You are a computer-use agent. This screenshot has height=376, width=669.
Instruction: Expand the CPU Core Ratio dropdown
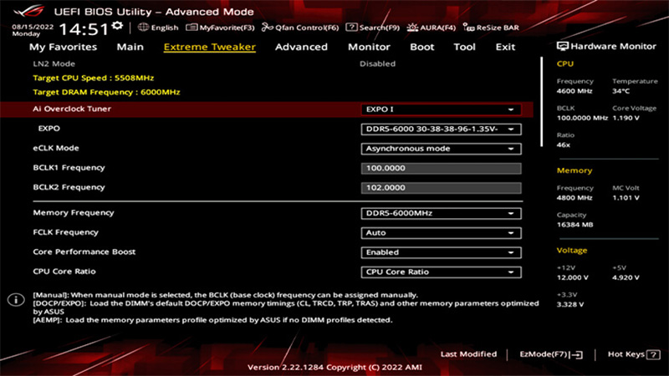[x=441, y=272]
